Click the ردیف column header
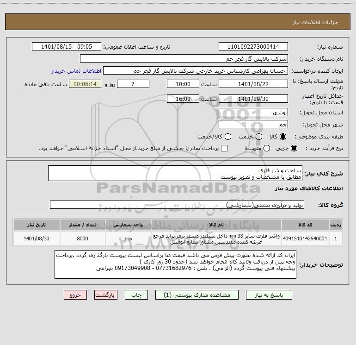Viewport: 356px width, 345px height. [x=336, y=225]
